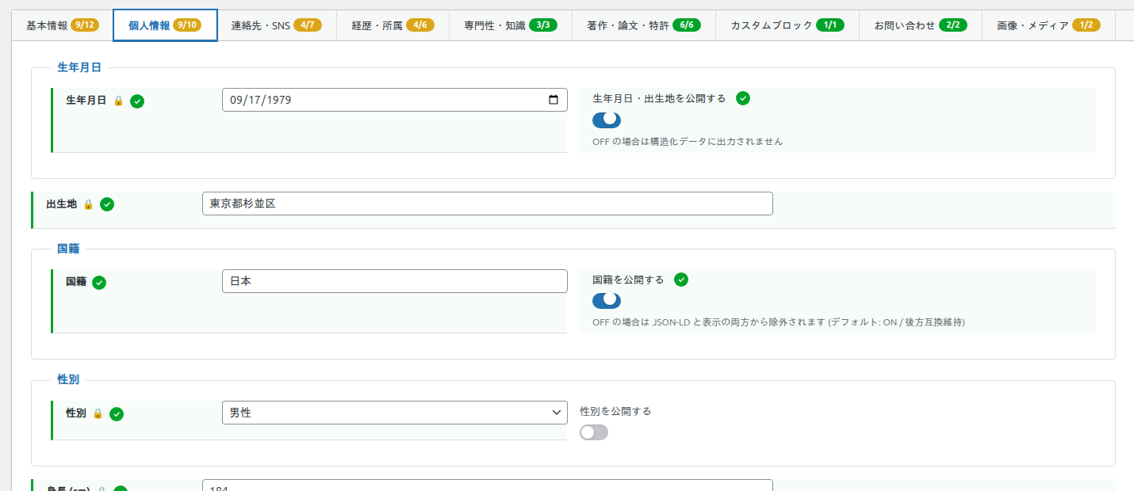1134x491 pixels.
Task: Select the 個人情報 tab
Action: pos(165,25)
